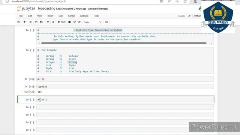Screen dimensions: 240x135
Task: Zoom icon in browser address bar
Action: [177, 1]
